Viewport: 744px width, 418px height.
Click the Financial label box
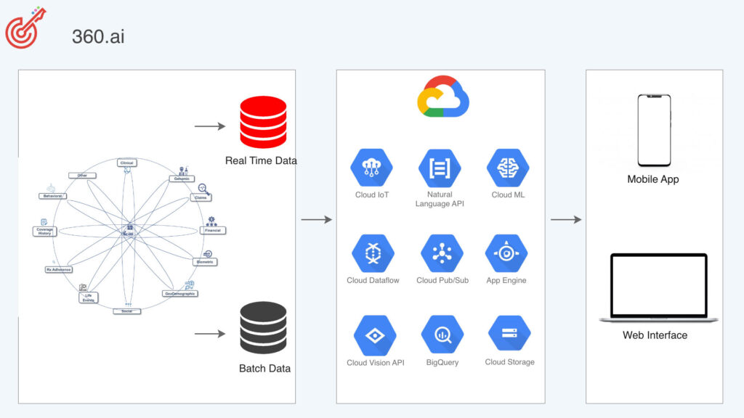pos(213,230)
